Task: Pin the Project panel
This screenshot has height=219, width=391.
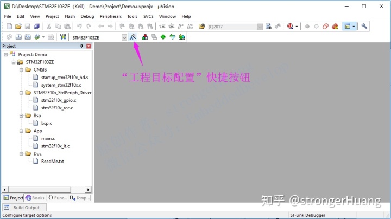Action: tap(81, 46)
